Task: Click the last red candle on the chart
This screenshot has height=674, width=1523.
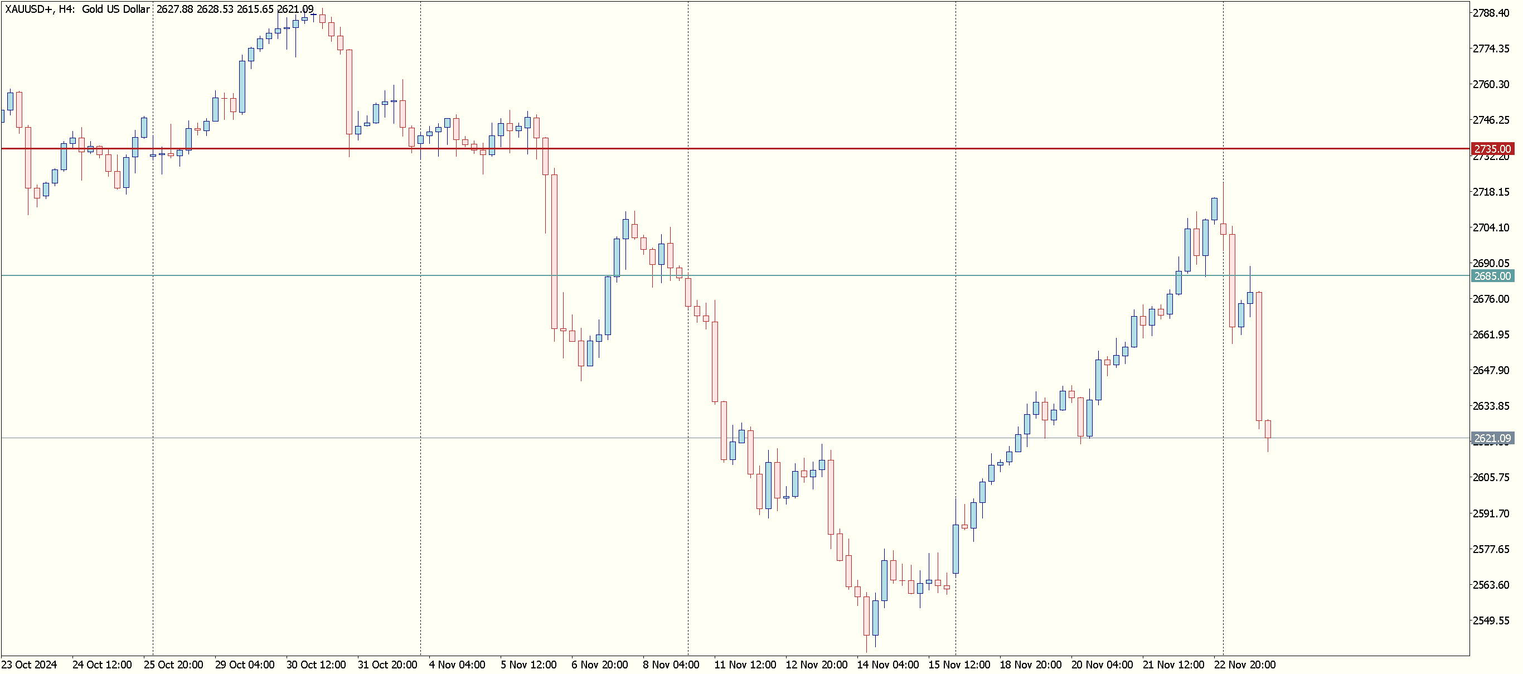Action: pos(1268,429)
